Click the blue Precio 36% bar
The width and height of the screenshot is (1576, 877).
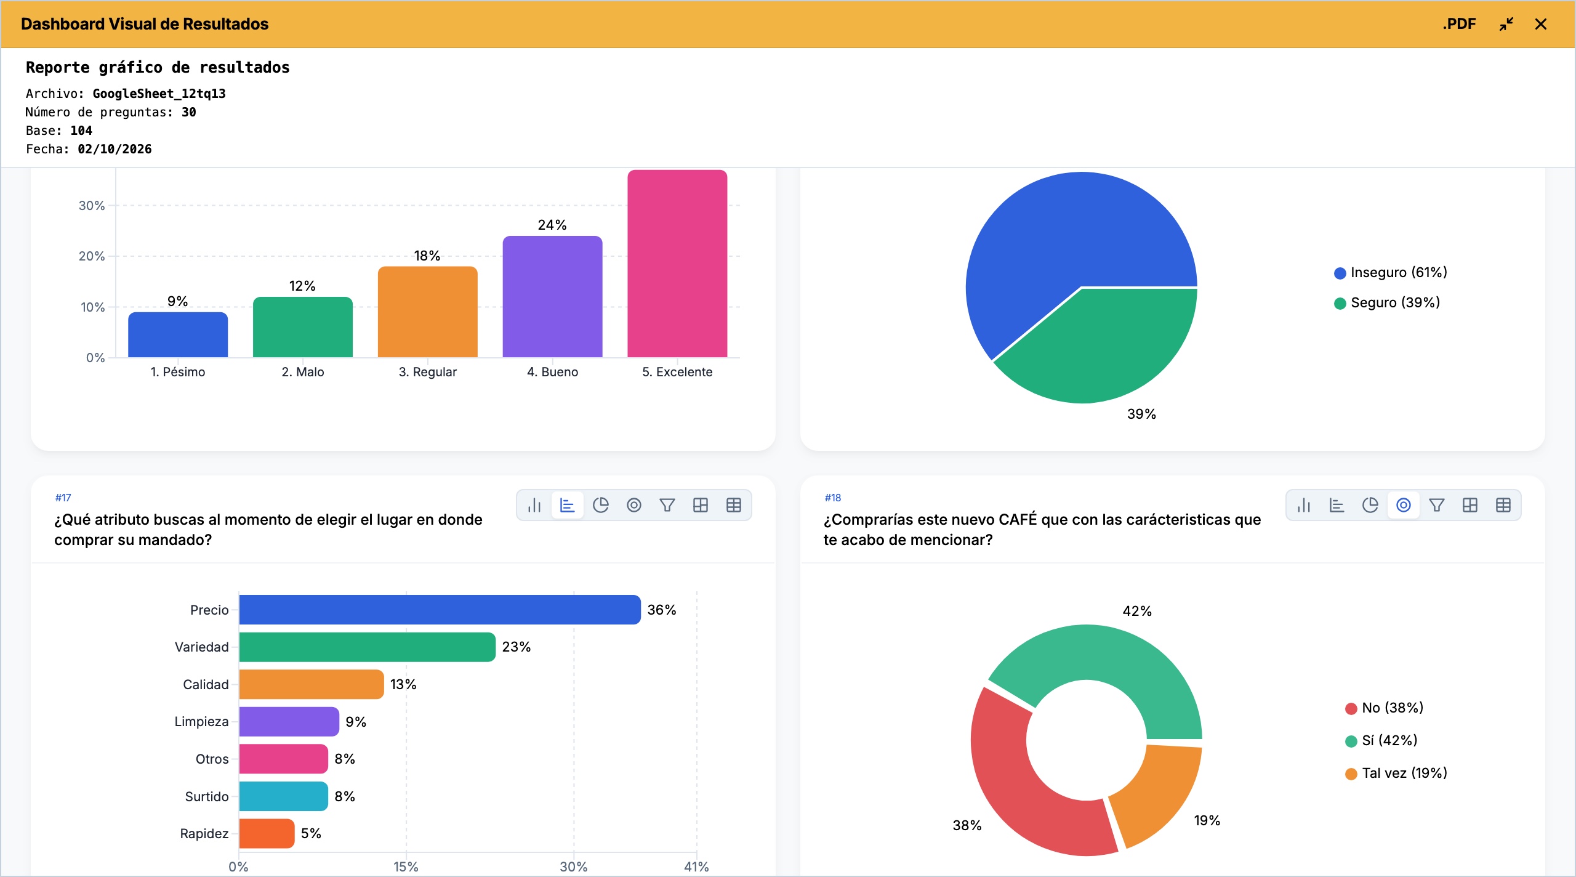pos(440,610)
